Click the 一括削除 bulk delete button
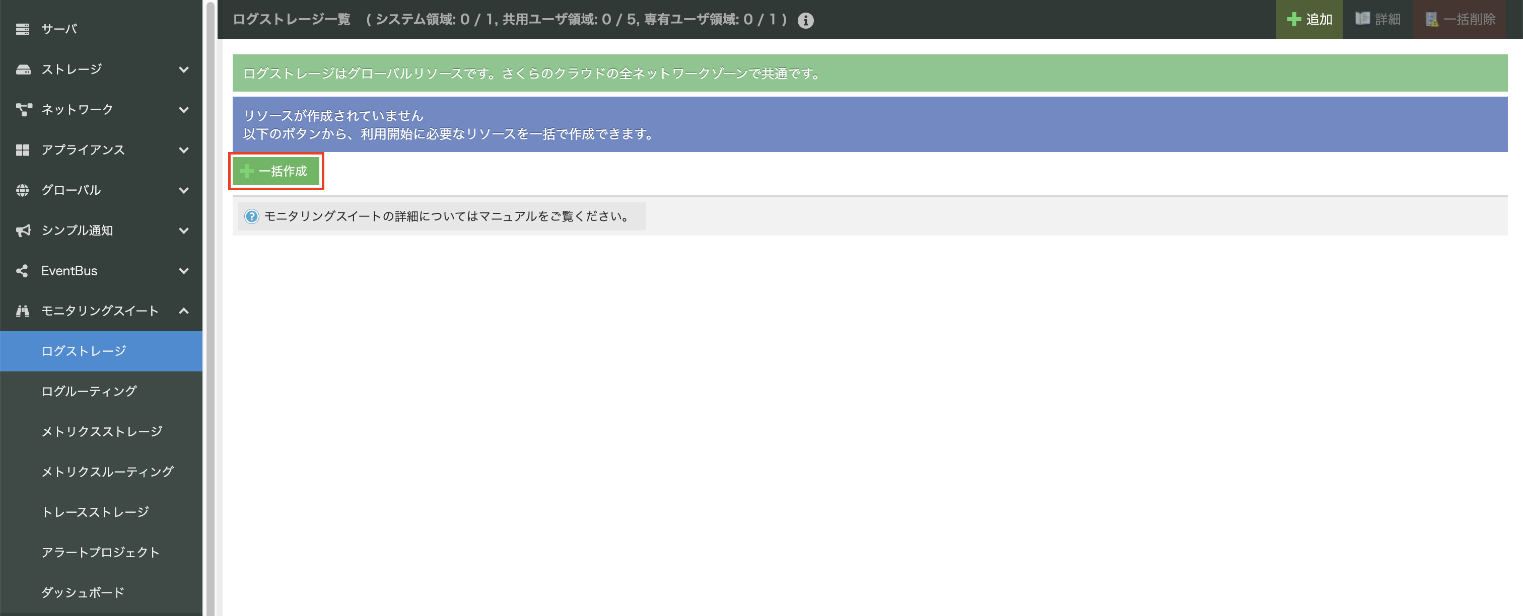The image size is (1523, 616). 1460,20
